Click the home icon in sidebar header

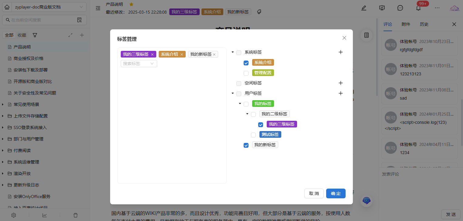7,7
